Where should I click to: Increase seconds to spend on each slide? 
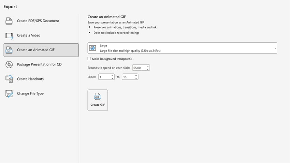(x=147, y=66)
